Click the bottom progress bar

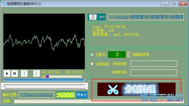click(99, 101)
